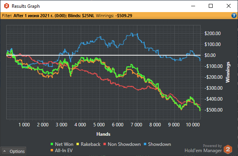Screen dimensions: 238x156
Task: Click the $200.00 y-axis label
Action: (213, 34)
